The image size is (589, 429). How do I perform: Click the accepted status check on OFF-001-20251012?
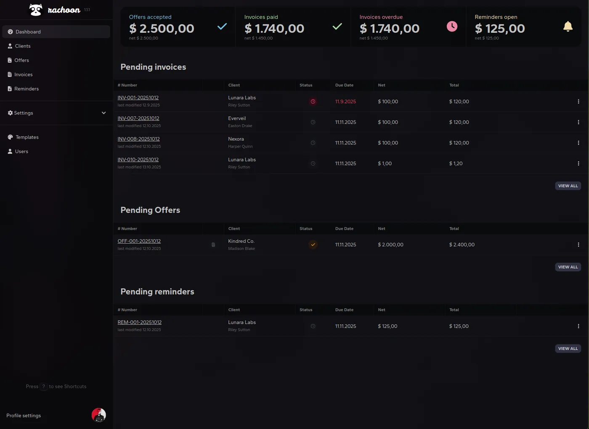313,244
